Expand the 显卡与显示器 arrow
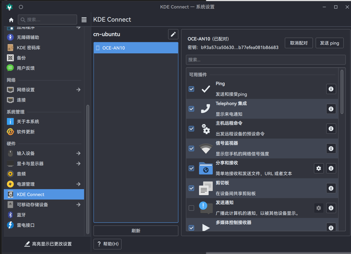 (x=78, y=164)
